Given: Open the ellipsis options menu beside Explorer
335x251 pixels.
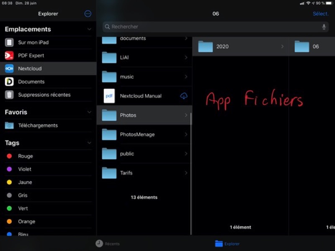Looking at the screenshot, I should 88,14.
